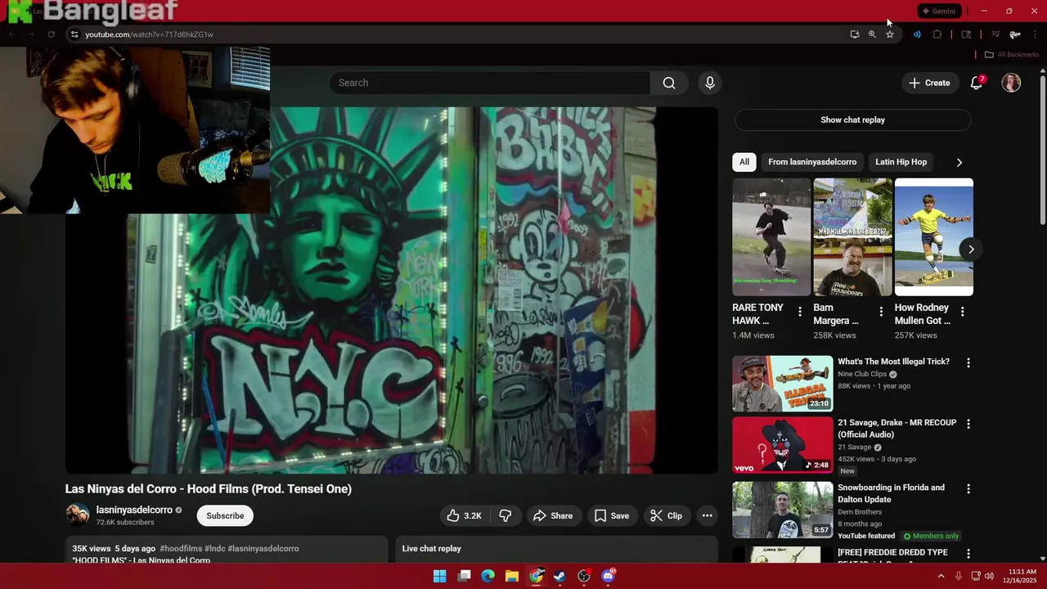Open the Create button menu
1047x589 pixels.
coord(930,83)
